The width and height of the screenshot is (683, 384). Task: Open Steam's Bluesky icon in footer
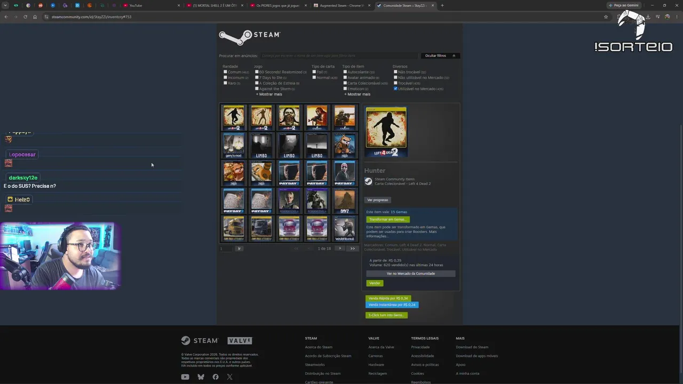(201, 377)
